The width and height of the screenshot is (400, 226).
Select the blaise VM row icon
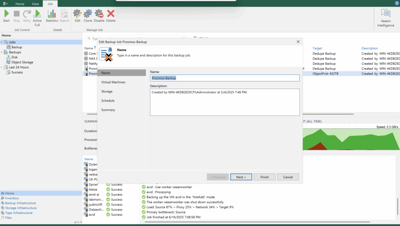click(86, 190)
